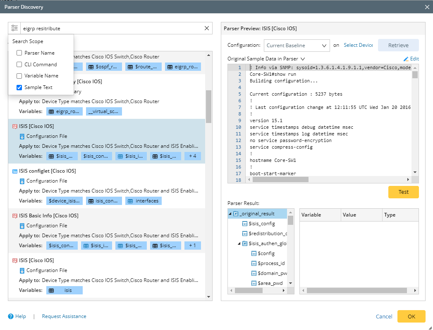Collapse the $isis_authen_global tree node
The image size is (433, 330).
239,243
